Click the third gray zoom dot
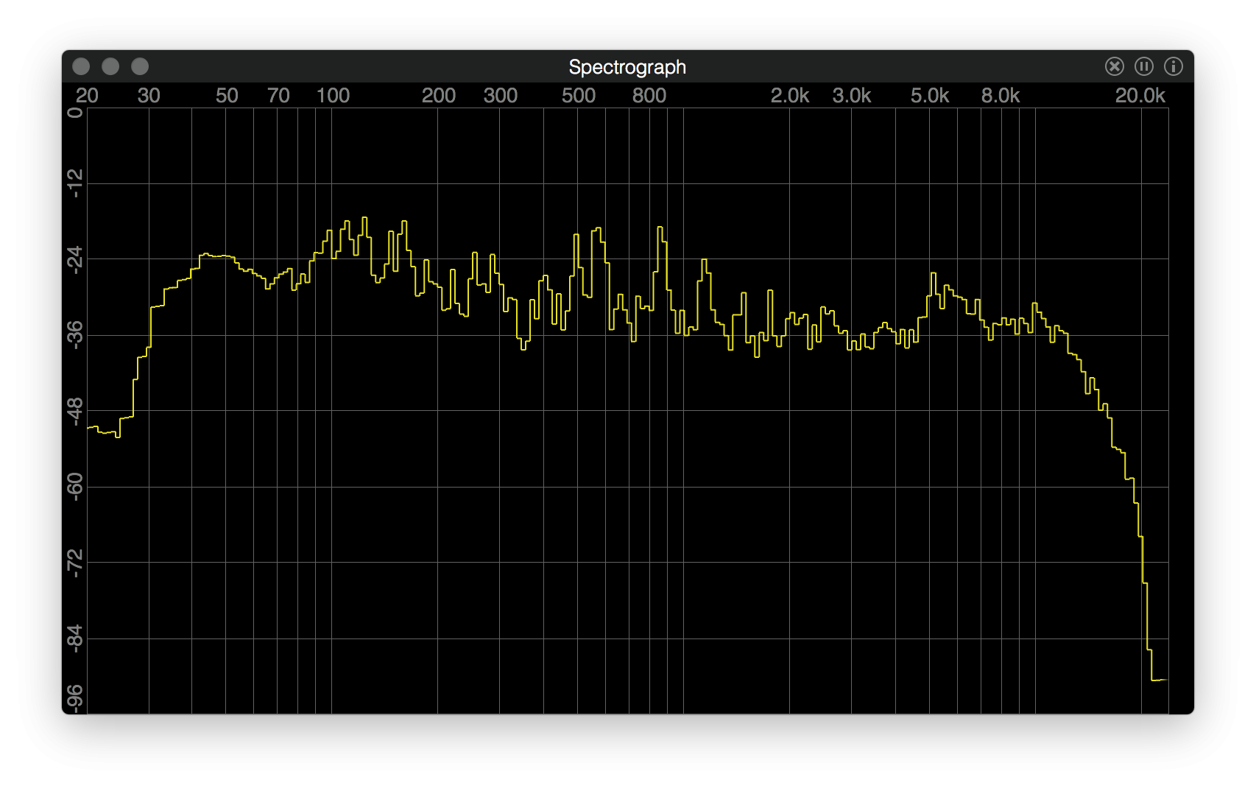The image size is (1256, 788). pyautogui.click(x=140, y=66)
